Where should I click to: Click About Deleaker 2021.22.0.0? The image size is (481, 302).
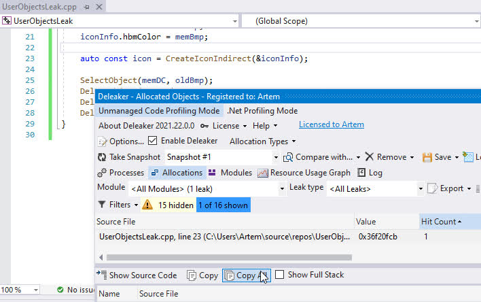pos(146,126)
